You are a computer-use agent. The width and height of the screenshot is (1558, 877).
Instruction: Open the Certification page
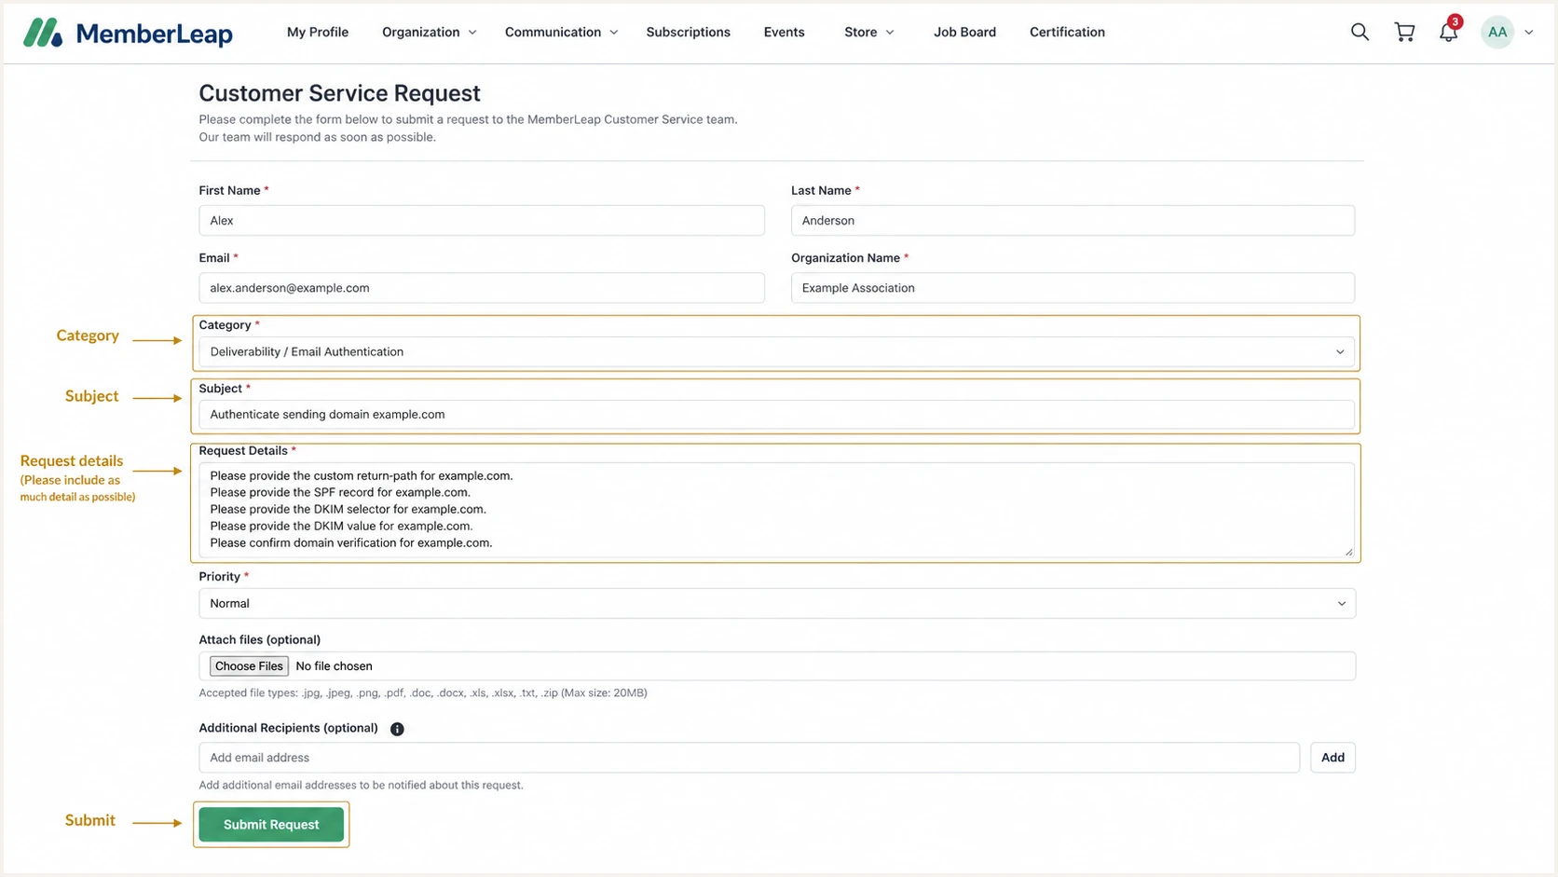[1067, 32]
